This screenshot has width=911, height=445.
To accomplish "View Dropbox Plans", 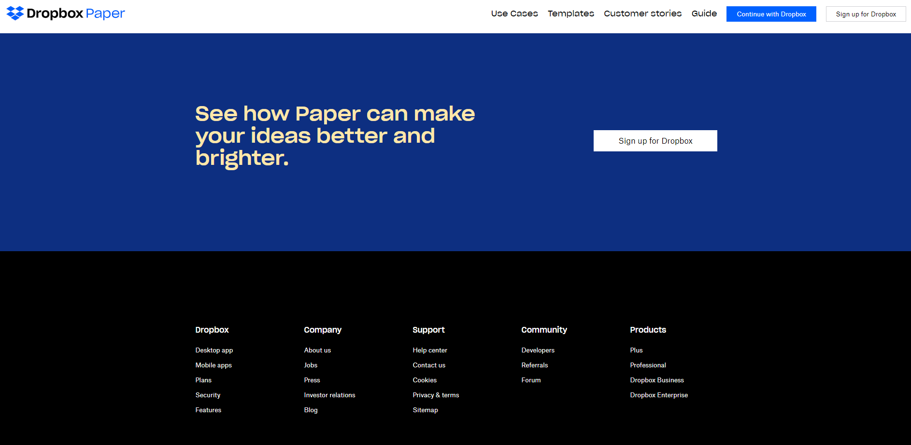I will pos(203,380).
